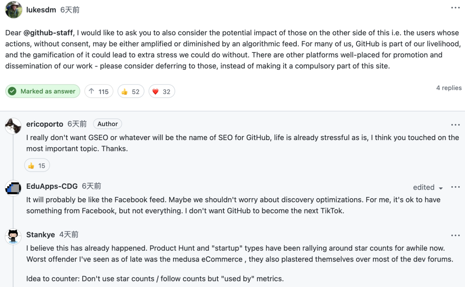Click the 4 replies count
Image resolution: width=465 pixels, height=287 pixels.
[449, 88]
